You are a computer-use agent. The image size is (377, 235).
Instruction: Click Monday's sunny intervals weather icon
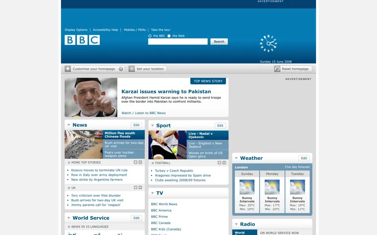coord(272,187)
